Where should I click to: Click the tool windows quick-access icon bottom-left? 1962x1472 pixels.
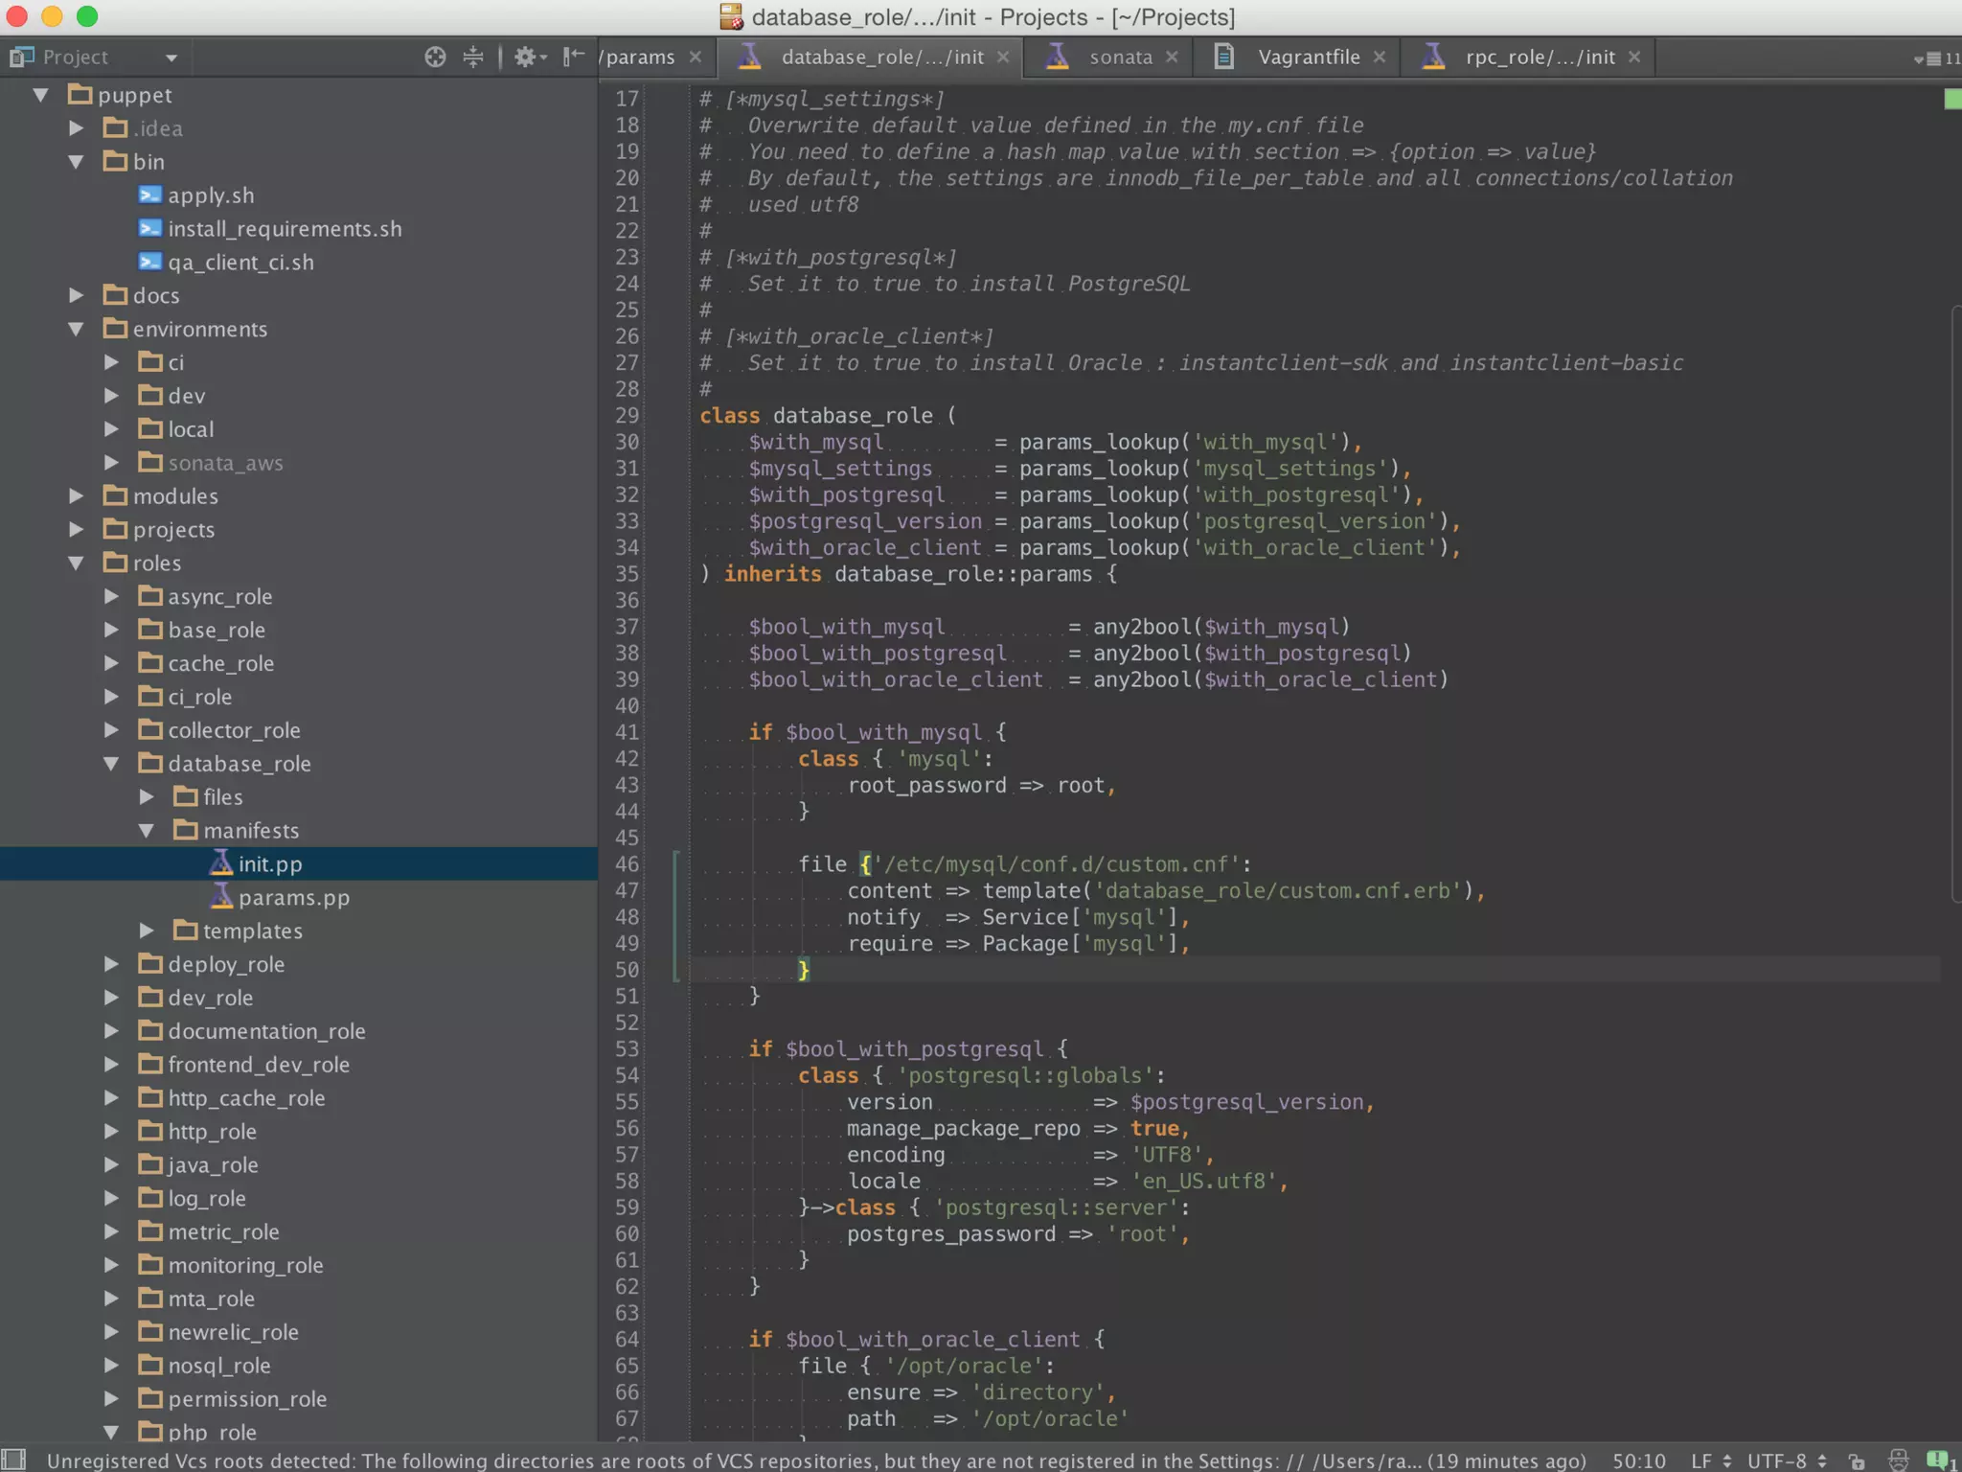tap(13, 1460)
